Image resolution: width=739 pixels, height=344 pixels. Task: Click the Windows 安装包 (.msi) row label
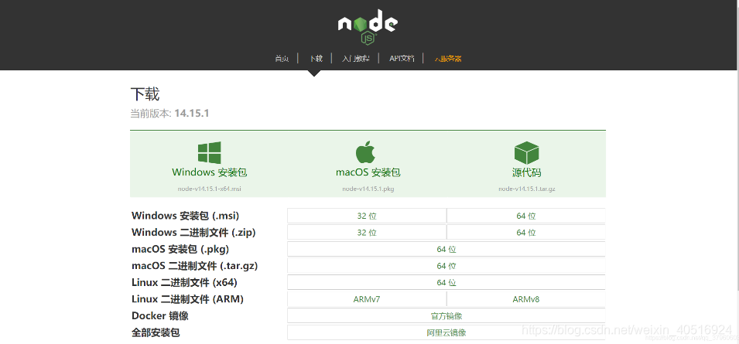[186, 216]
